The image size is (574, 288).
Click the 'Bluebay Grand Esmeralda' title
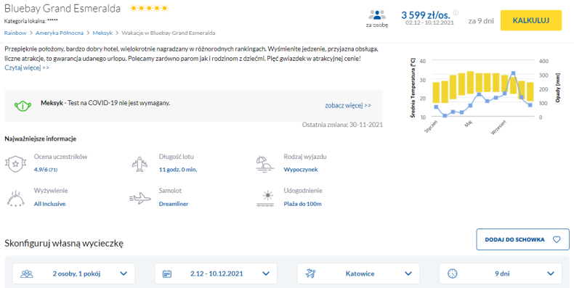62,9
